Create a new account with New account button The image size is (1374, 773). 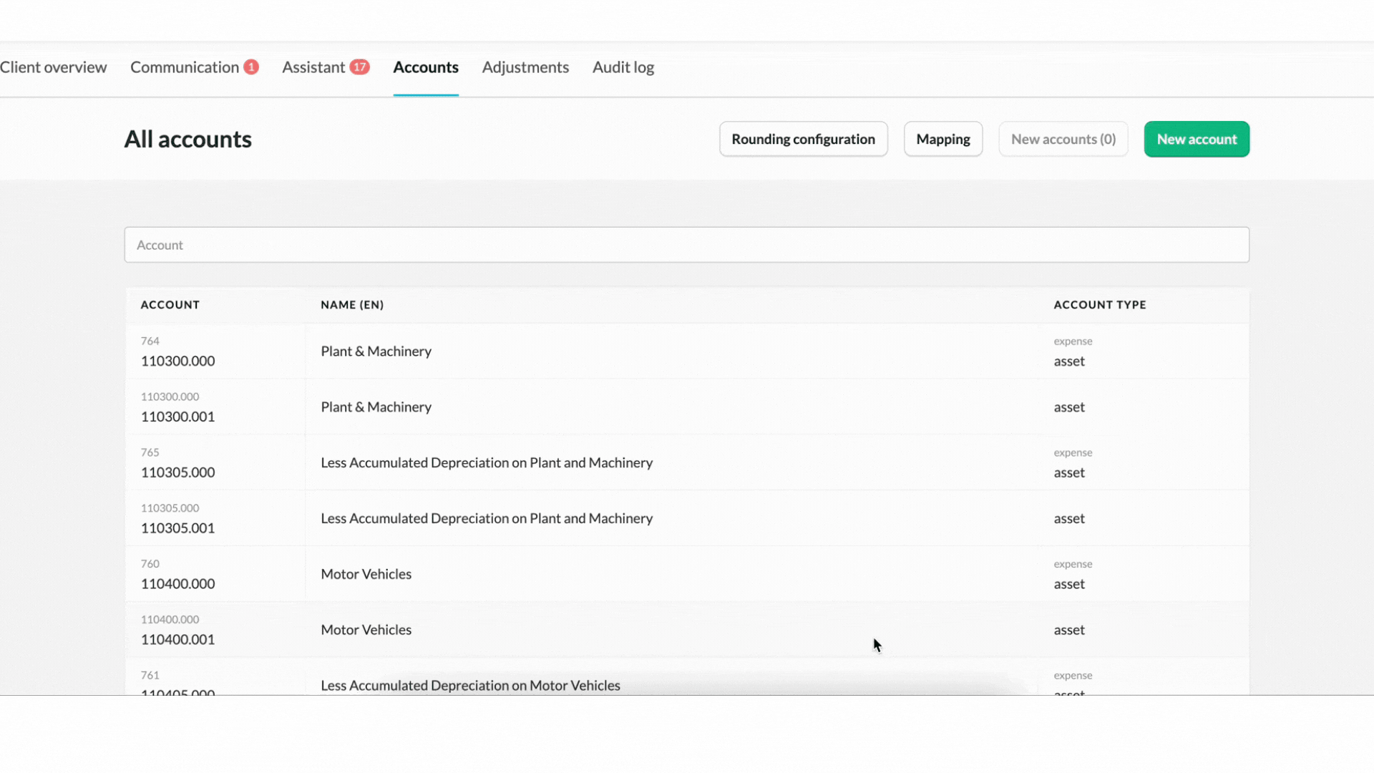1196,139
